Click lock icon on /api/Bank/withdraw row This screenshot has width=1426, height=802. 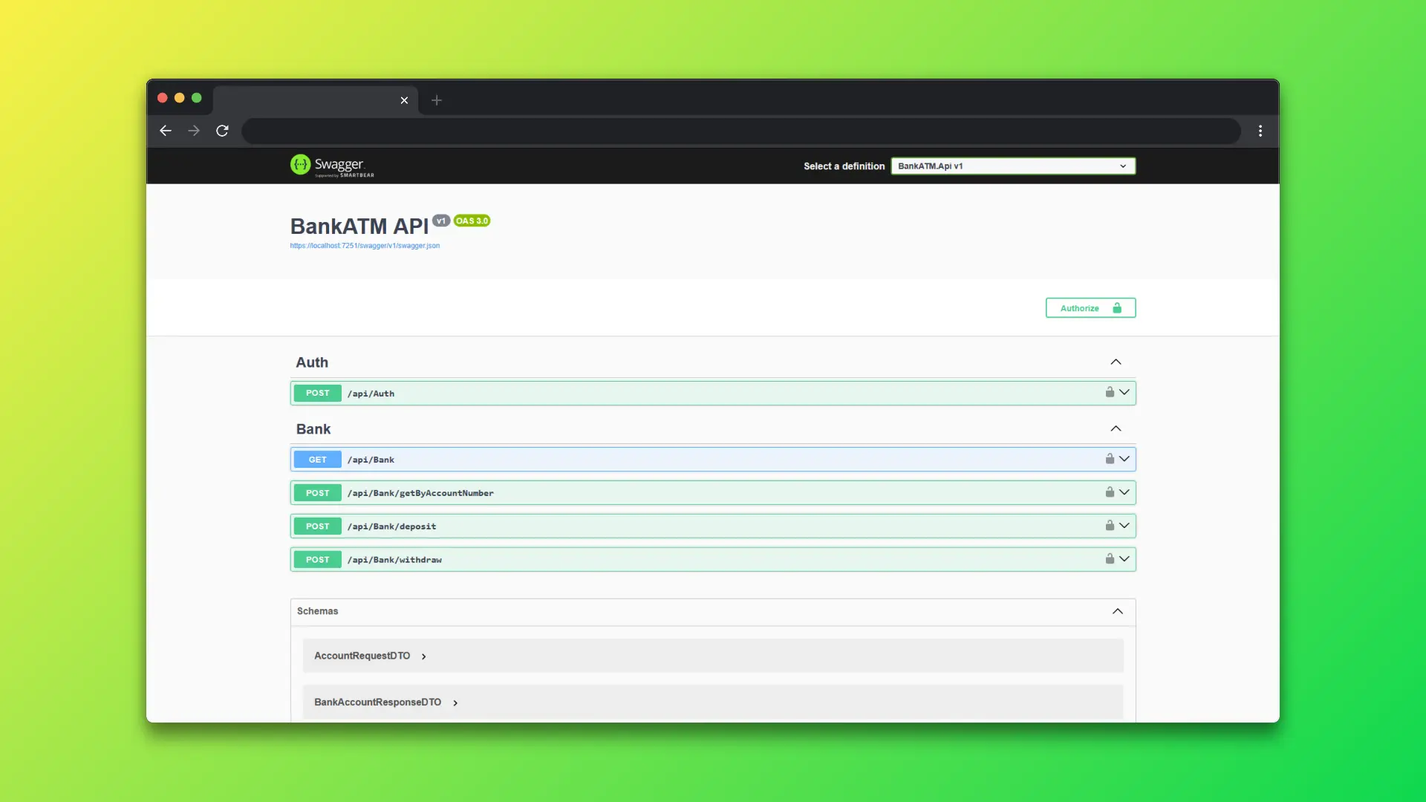tap(1110, 559)
